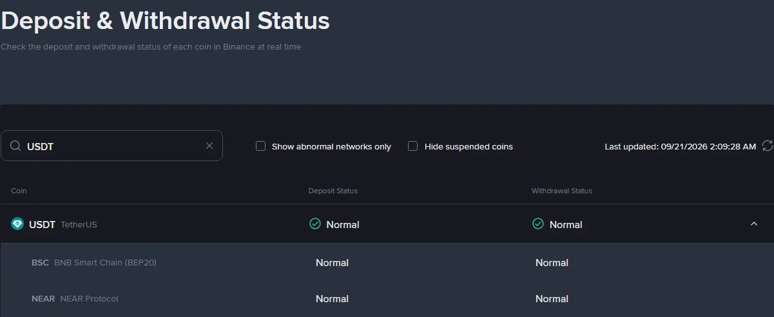Click the green deposit status checkmark
The width and height of the screenshot is (774, 317).
point(315,224)
